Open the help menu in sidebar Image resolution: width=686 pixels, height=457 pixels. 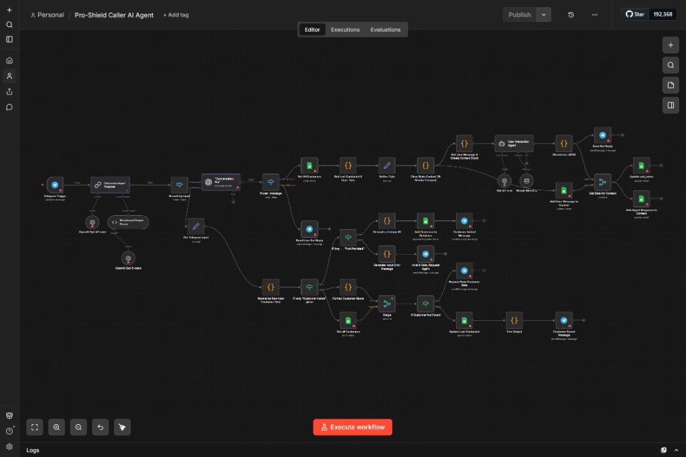coord(9,431)
